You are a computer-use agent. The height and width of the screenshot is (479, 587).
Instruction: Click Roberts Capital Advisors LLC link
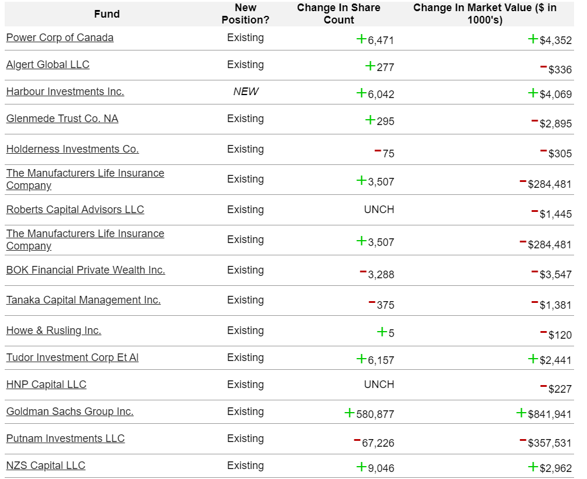75,210
